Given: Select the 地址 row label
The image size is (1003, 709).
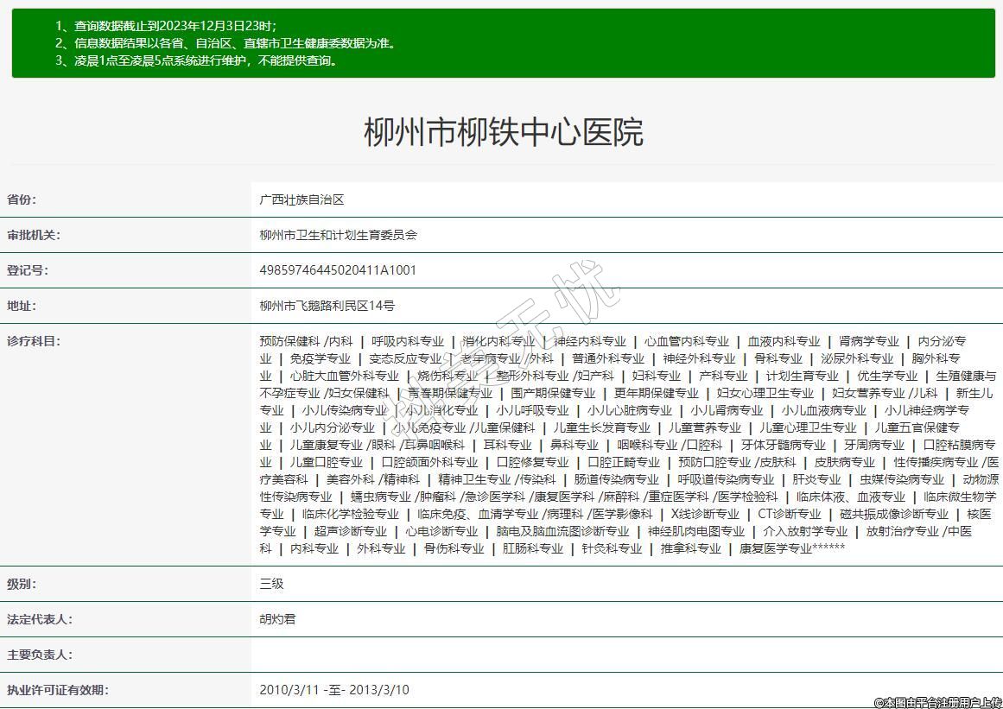Looking at the screenshot, I should click(22, 306).
